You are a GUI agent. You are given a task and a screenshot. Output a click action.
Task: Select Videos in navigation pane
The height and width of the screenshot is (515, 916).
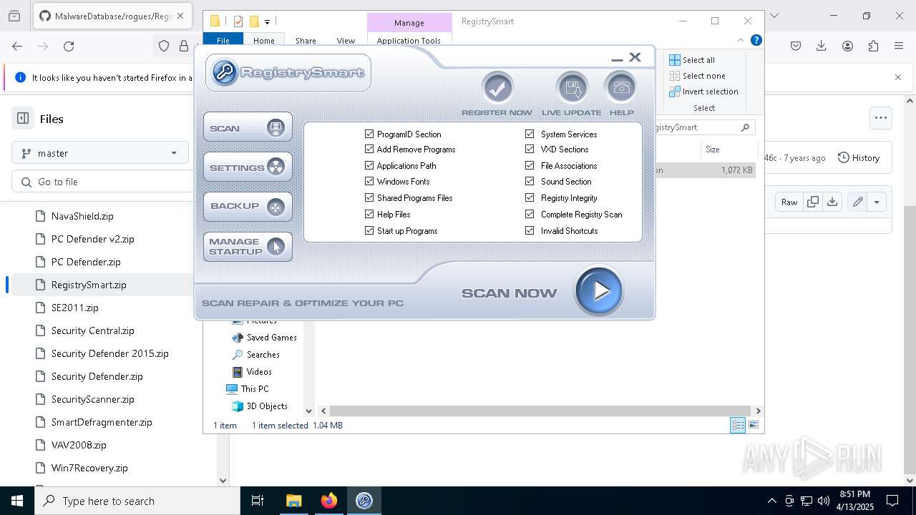pos(252,372)
